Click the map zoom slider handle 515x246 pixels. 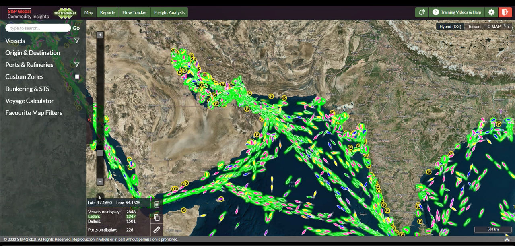click(100, 153)
